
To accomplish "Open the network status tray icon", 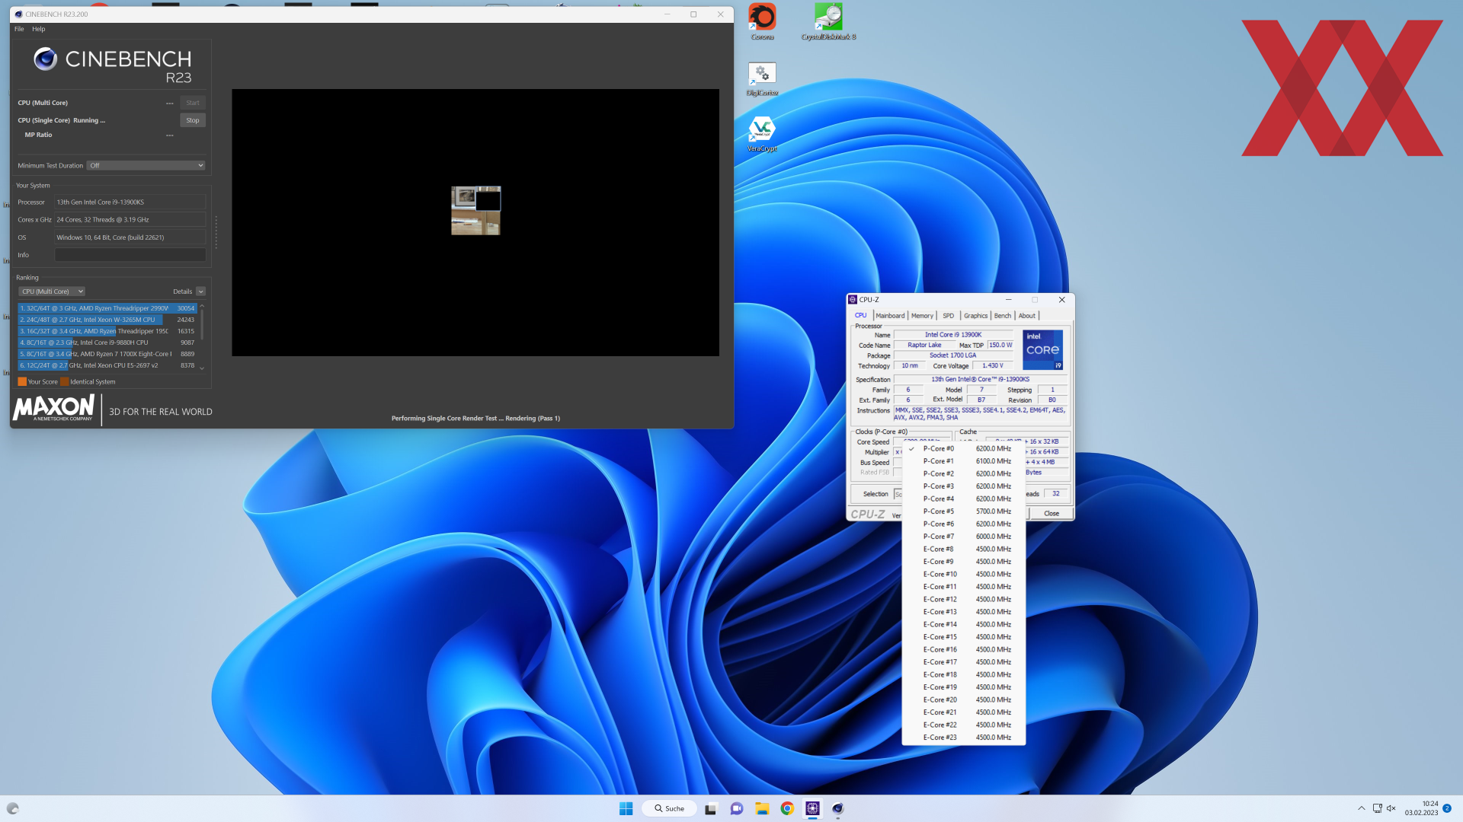I will (x=1378, y=808).
